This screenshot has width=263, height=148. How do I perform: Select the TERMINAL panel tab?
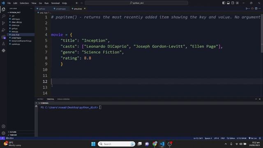coord(50,99)
